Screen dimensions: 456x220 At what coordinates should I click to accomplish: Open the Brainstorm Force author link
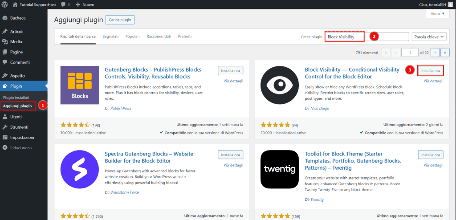125,192
